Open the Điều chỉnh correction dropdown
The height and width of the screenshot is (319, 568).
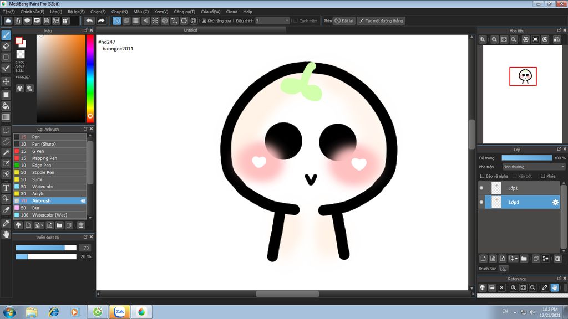tap(272, 21)
